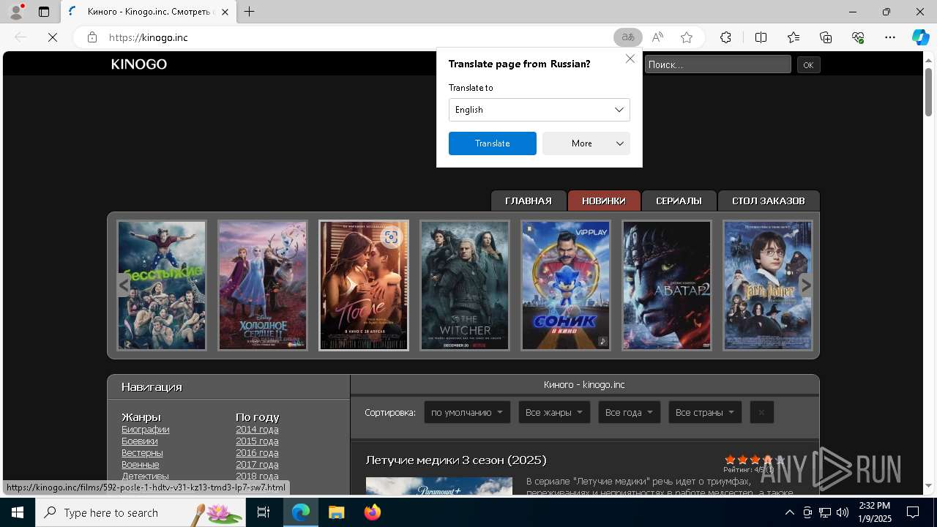
Task: Launch Firefox from taskbar
Action: click(x=373, y=512)
